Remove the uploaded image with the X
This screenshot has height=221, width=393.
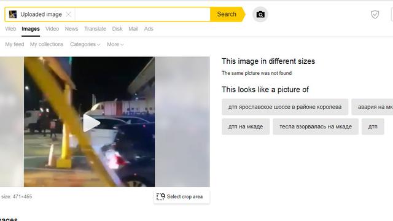click(x=68, y=14)
